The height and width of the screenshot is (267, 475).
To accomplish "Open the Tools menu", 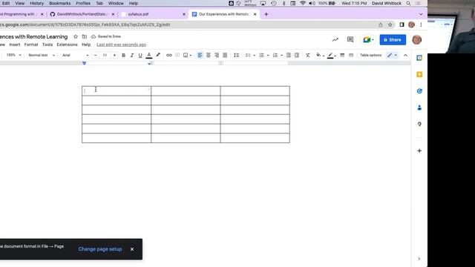I will point(47,44).
